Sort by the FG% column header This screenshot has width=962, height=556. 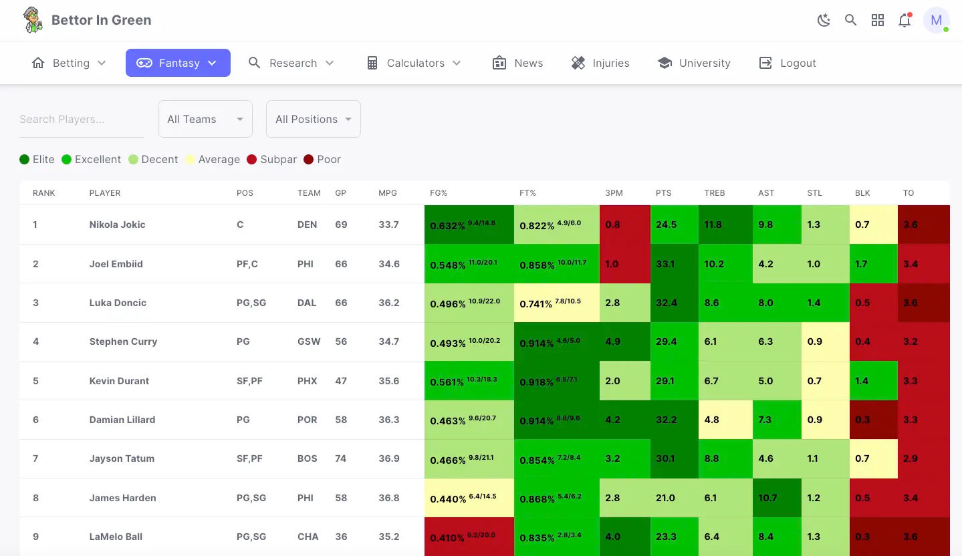pos(439,193)
